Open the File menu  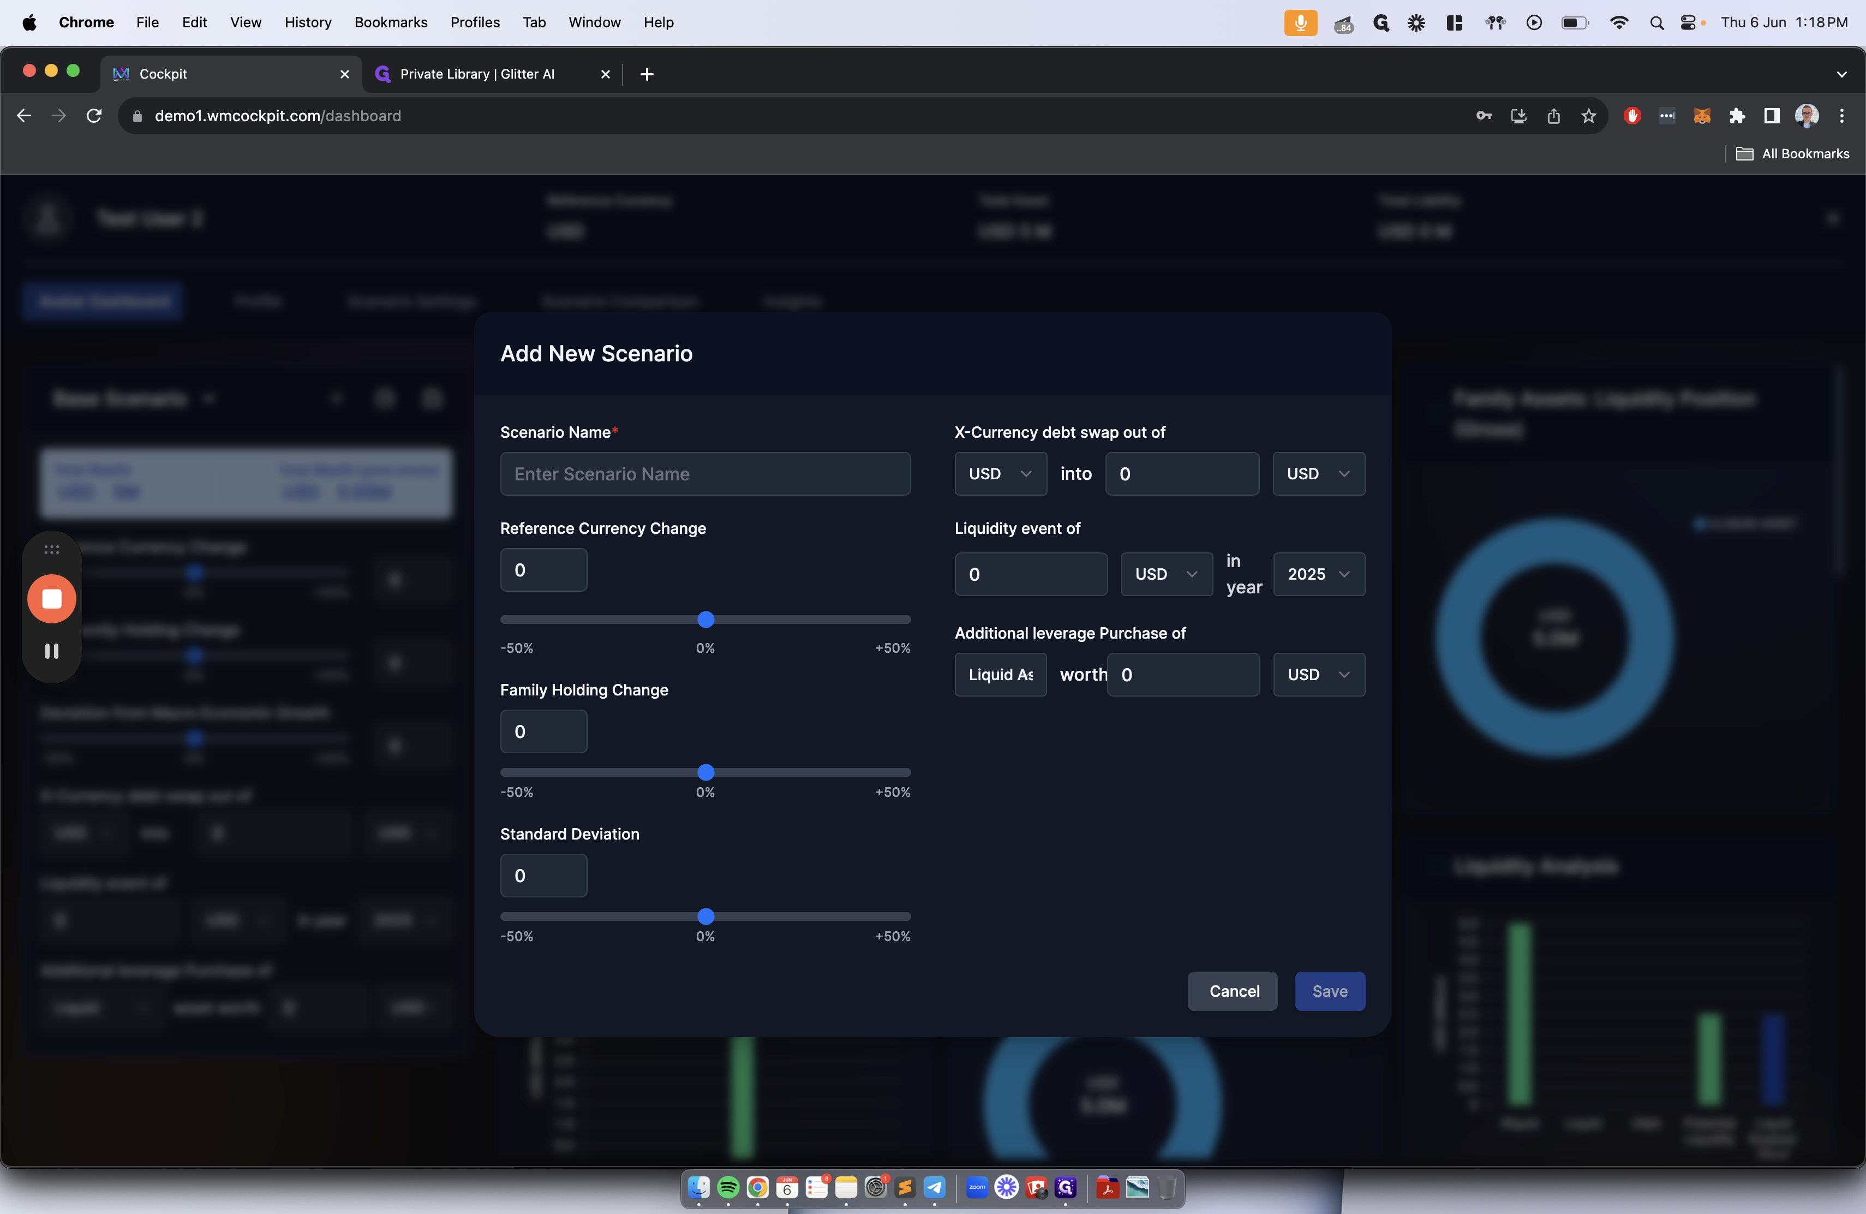click(147, 23)
